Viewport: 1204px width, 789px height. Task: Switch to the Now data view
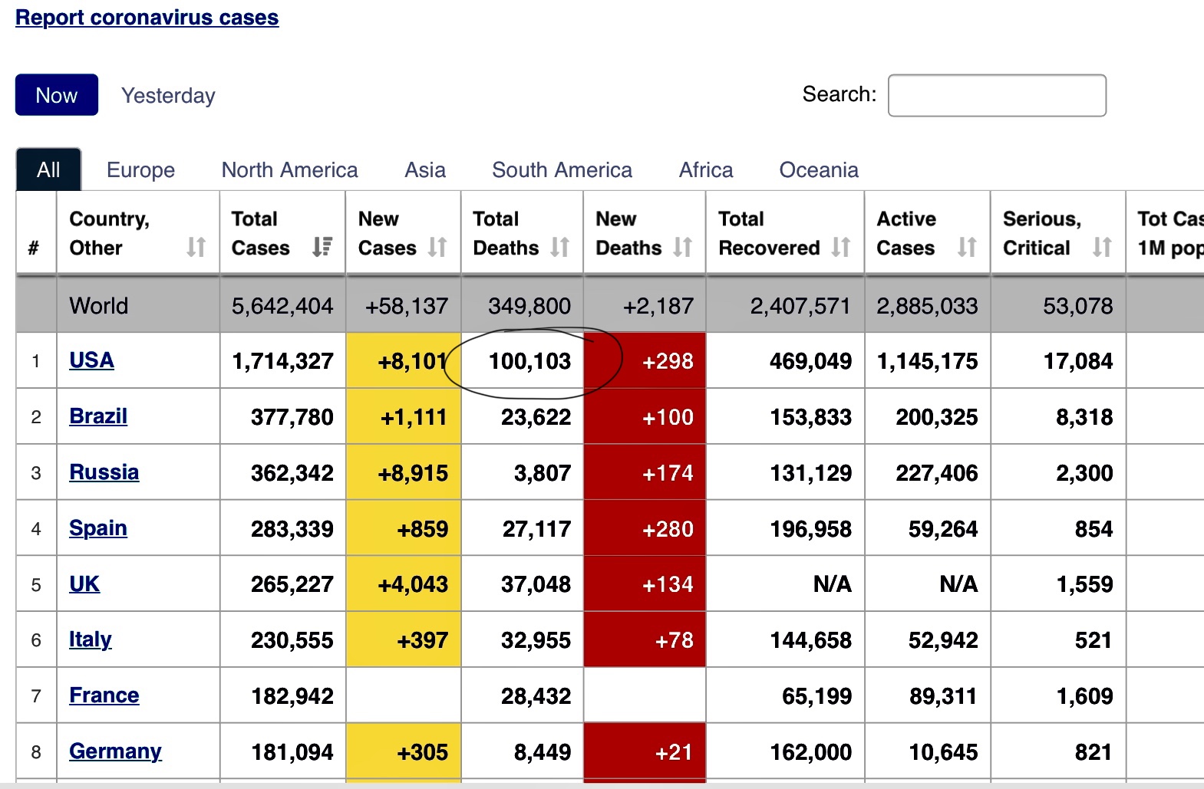[57, 95]
